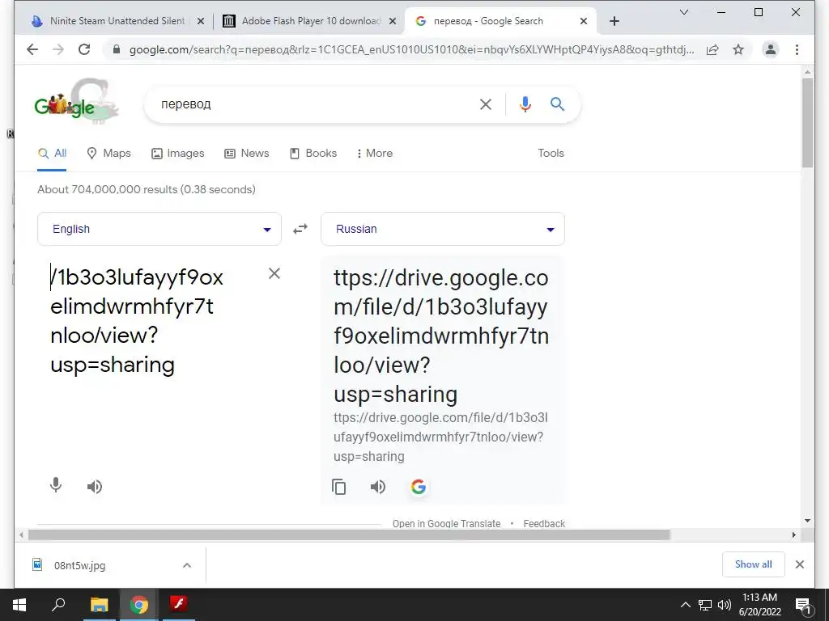Close the перевод Google Search tab
Screen dimensions: 829x621
point(583,21)
